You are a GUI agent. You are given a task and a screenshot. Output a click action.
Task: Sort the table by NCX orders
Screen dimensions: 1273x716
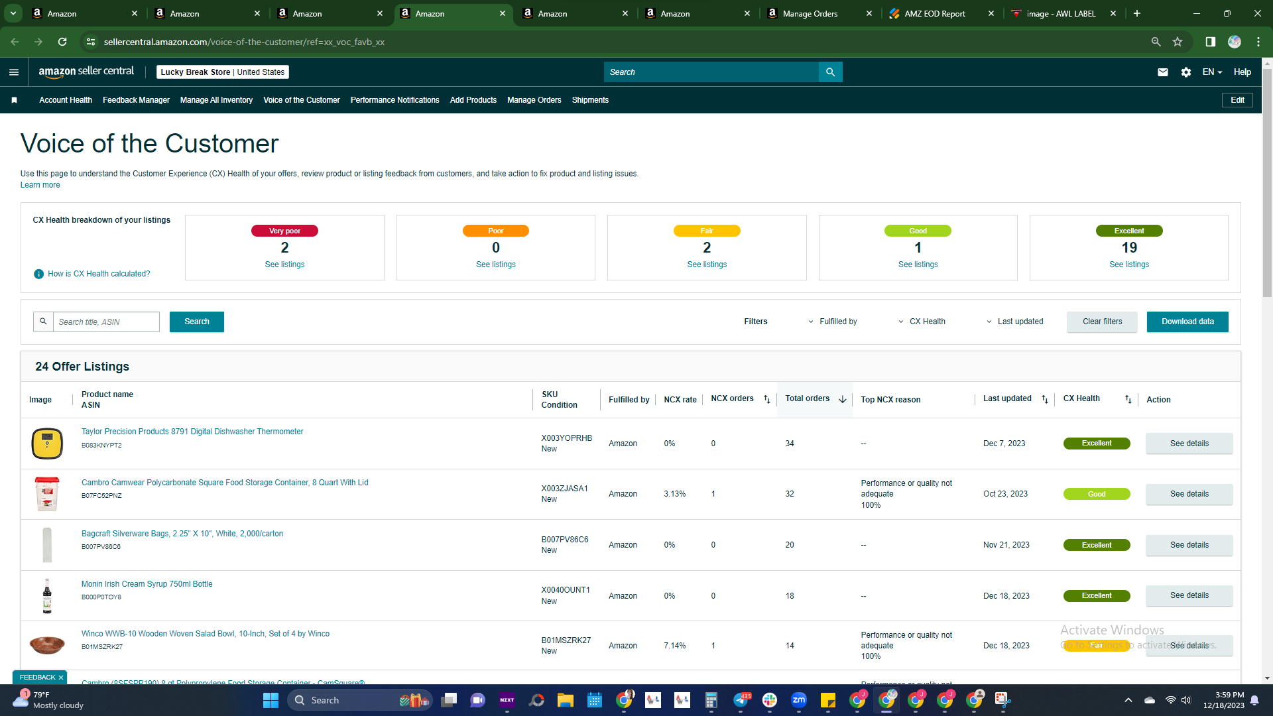point(767,399)
